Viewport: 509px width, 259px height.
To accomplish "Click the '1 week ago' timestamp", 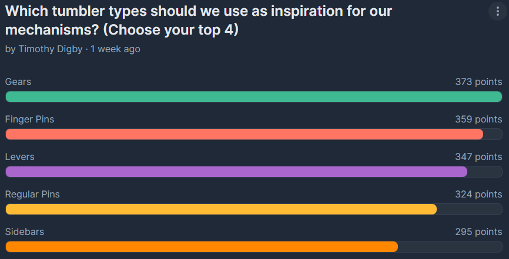I will point(115,49).
